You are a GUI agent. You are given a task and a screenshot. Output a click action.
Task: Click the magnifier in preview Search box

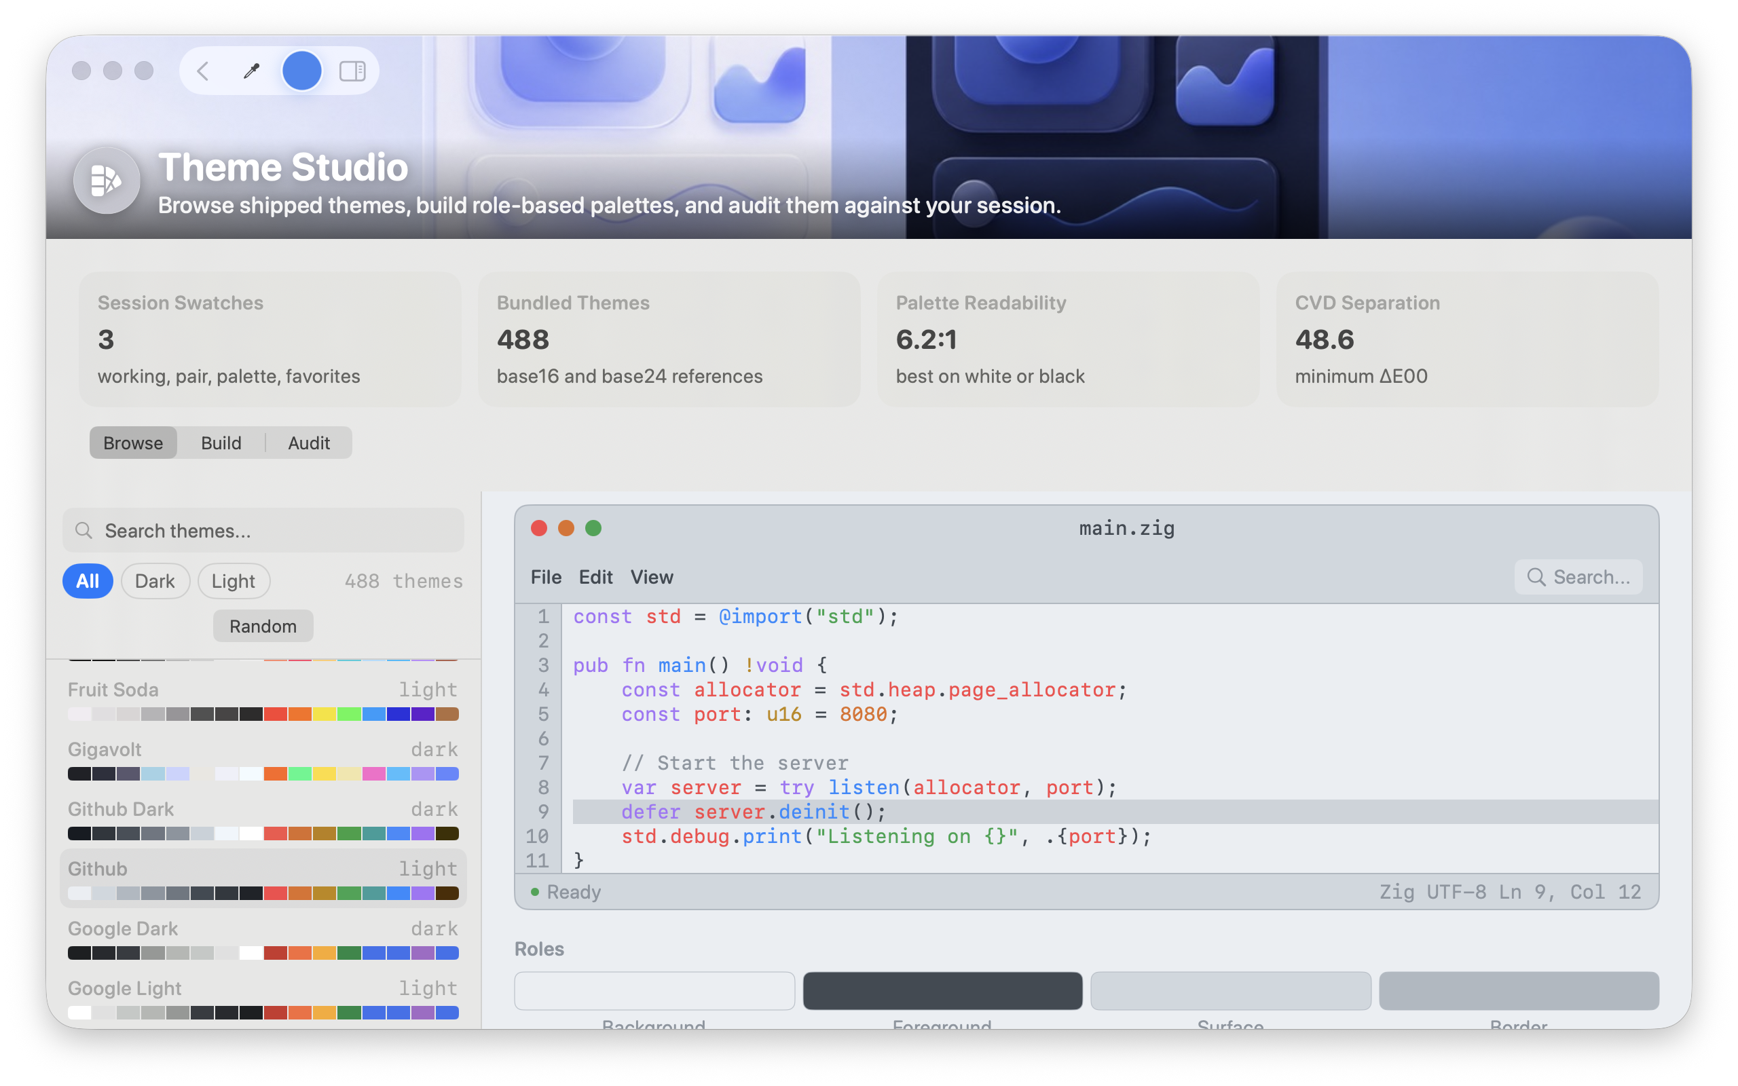click(1536, 577)
